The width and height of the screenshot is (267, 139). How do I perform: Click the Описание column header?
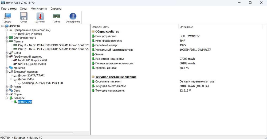point(186,27)
